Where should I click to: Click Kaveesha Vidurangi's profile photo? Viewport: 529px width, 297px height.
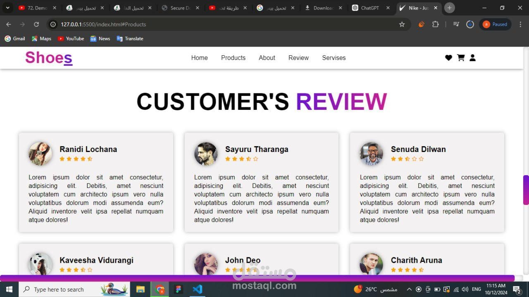[x=40, y=264]
